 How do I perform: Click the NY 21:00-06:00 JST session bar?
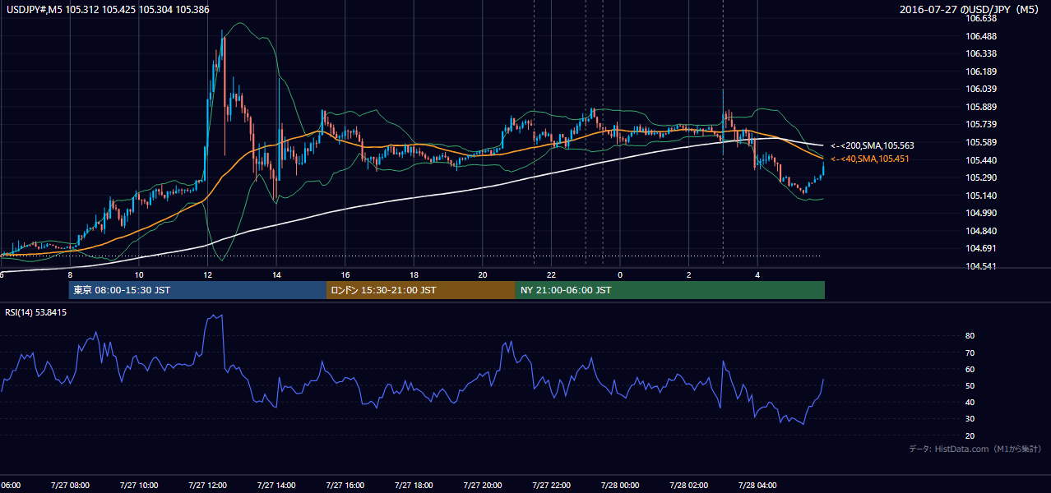pyautogui.click(x=670, y=290)
